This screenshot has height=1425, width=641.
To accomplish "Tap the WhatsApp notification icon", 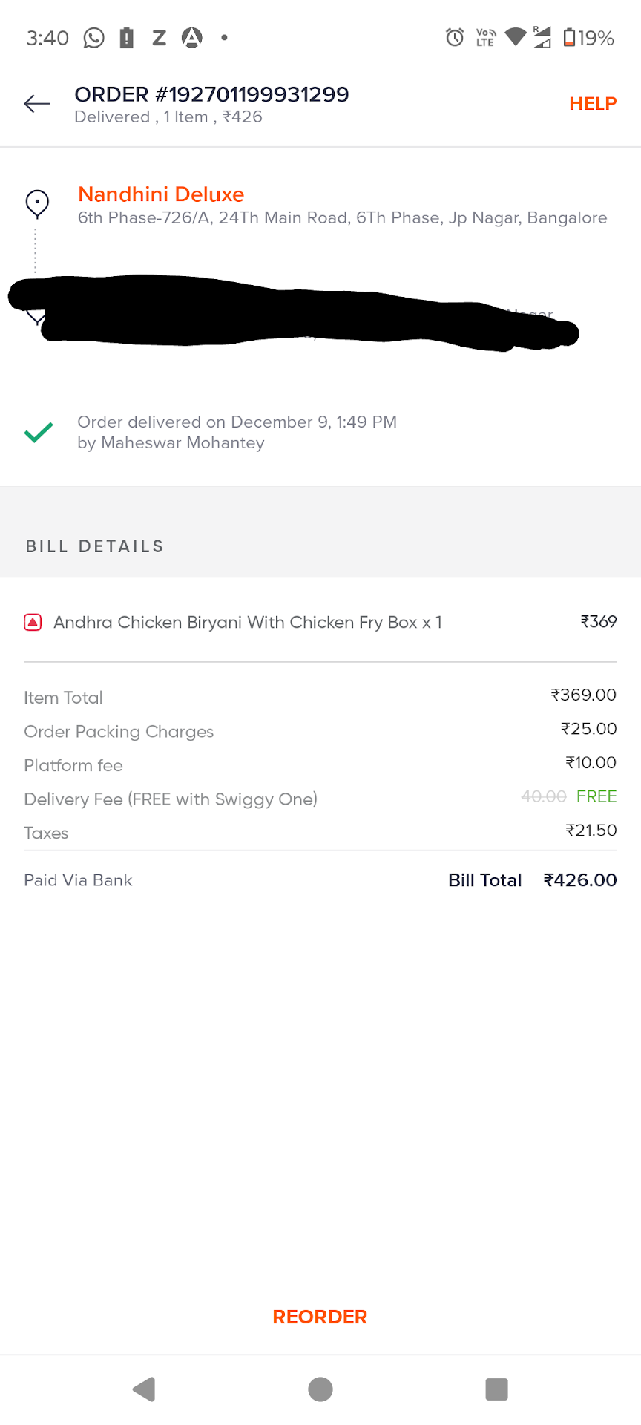I will point(93,38).
